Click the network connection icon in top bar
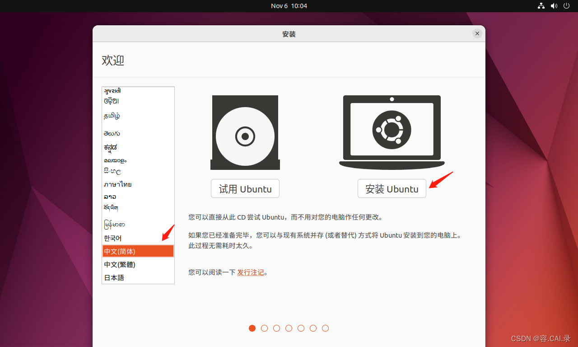The image size is (578, 347). coord(541,6)
